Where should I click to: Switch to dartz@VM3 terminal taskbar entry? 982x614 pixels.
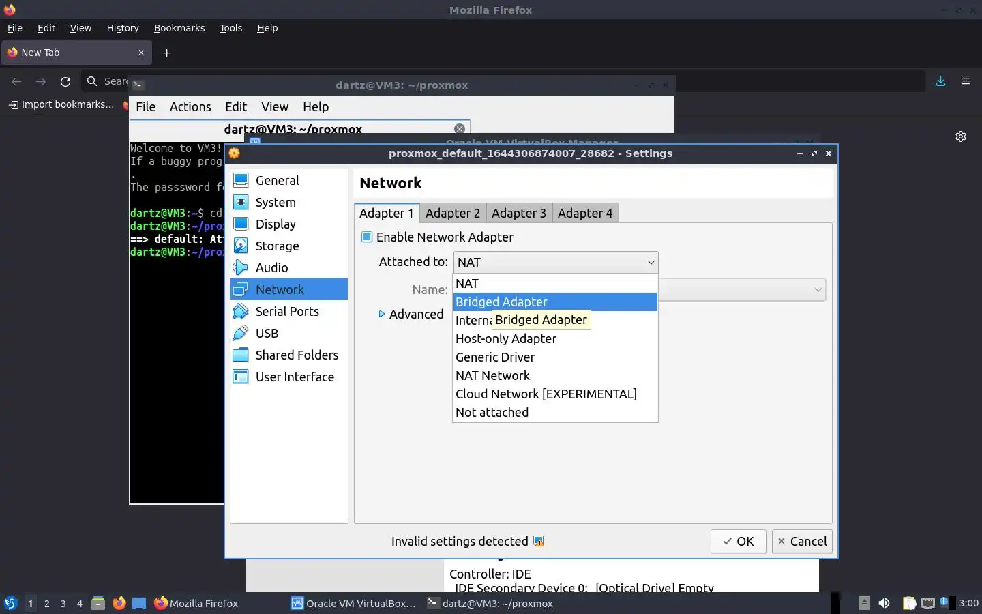tap(490, 603)
